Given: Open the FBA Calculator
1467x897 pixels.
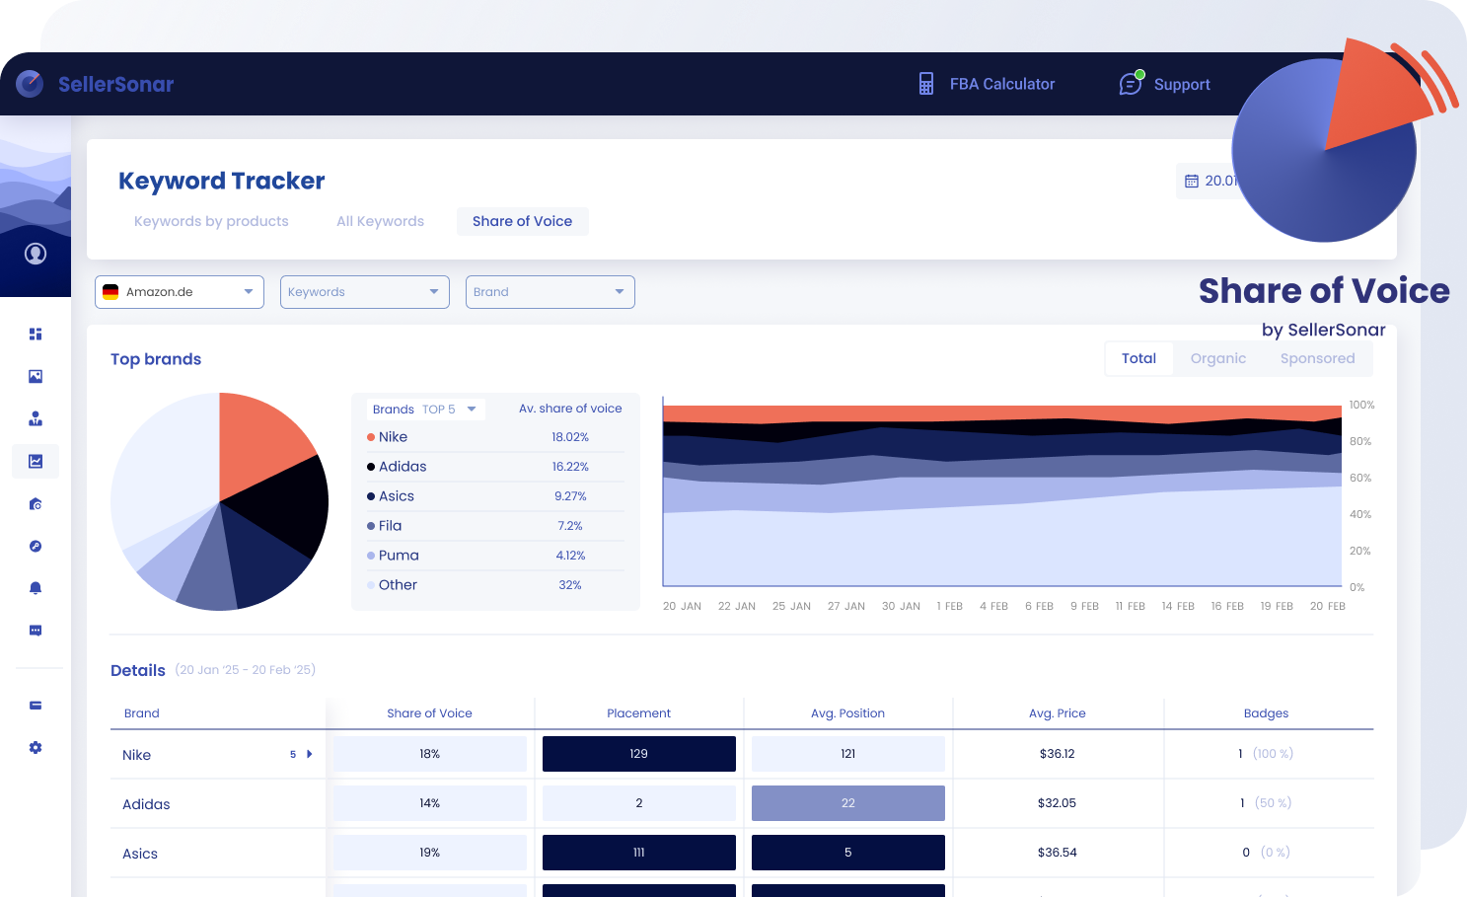Looking at the screenshot, I should (987, 84).
